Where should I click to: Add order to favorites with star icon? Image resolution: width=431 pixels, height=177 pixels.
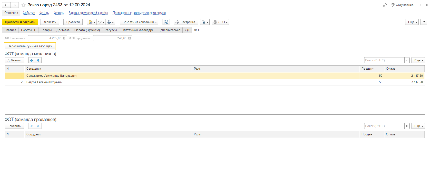(23, 5)
